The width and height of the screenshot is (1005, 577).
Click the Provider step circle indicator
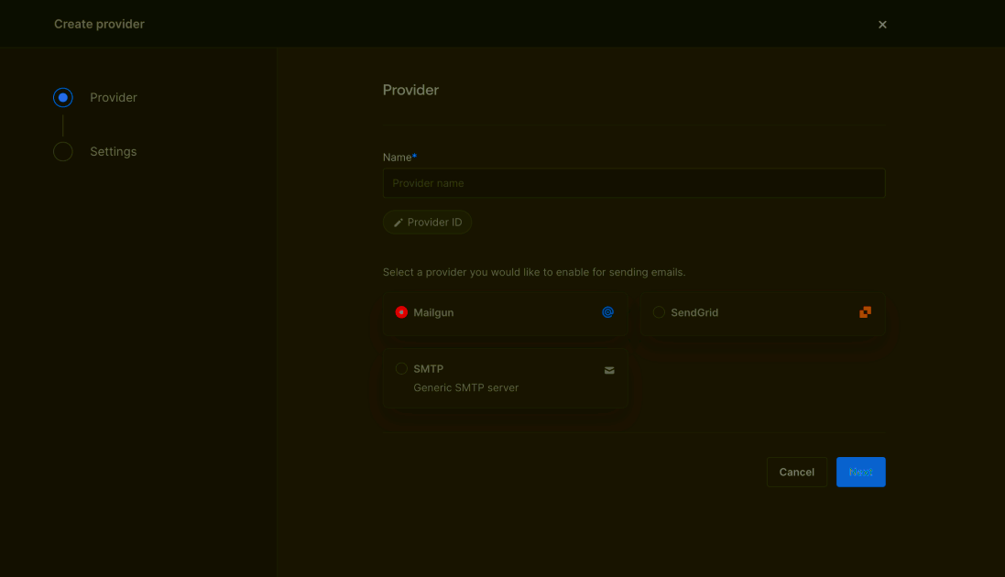(x=62, y=97)
